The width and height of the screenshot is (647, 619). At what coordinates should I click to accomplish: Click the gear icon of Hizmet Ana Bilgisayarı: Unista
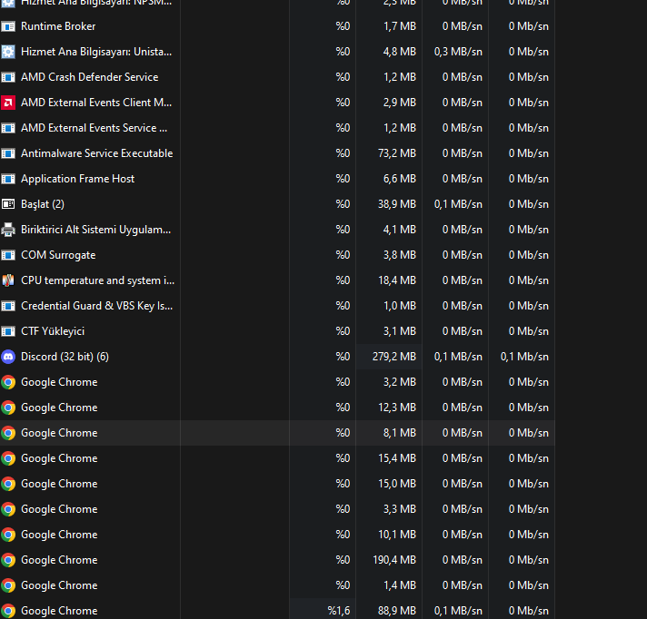(8, 52)
